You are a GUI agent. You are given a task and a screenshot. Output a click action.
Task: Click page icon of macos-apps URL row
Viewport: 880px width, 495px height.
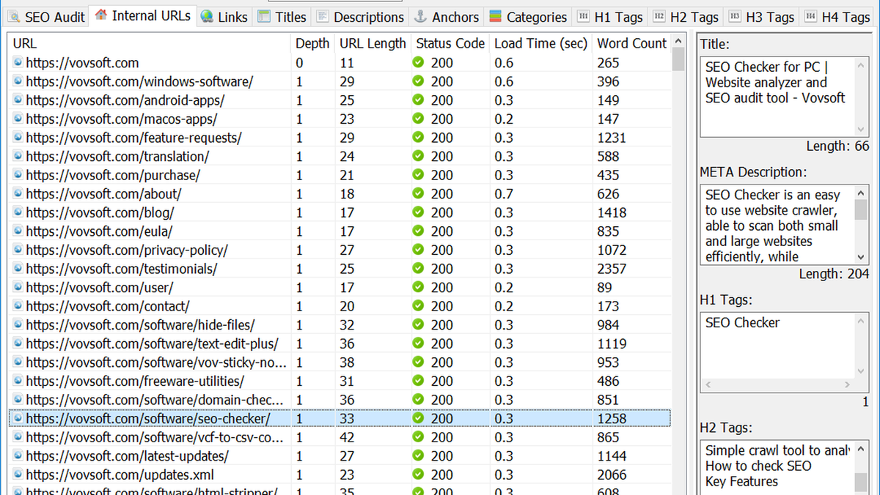[x=18, y=119]
